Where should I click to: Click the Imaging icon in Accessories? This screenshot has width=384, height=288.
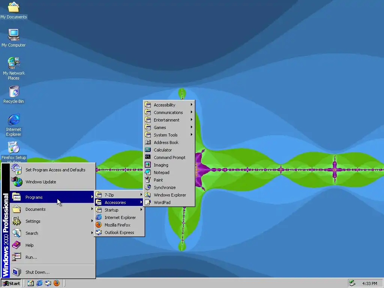coord(148,165)
